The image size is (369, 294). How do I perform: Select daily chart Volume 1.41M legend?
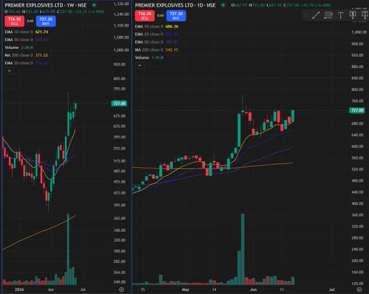coord(149,58)
